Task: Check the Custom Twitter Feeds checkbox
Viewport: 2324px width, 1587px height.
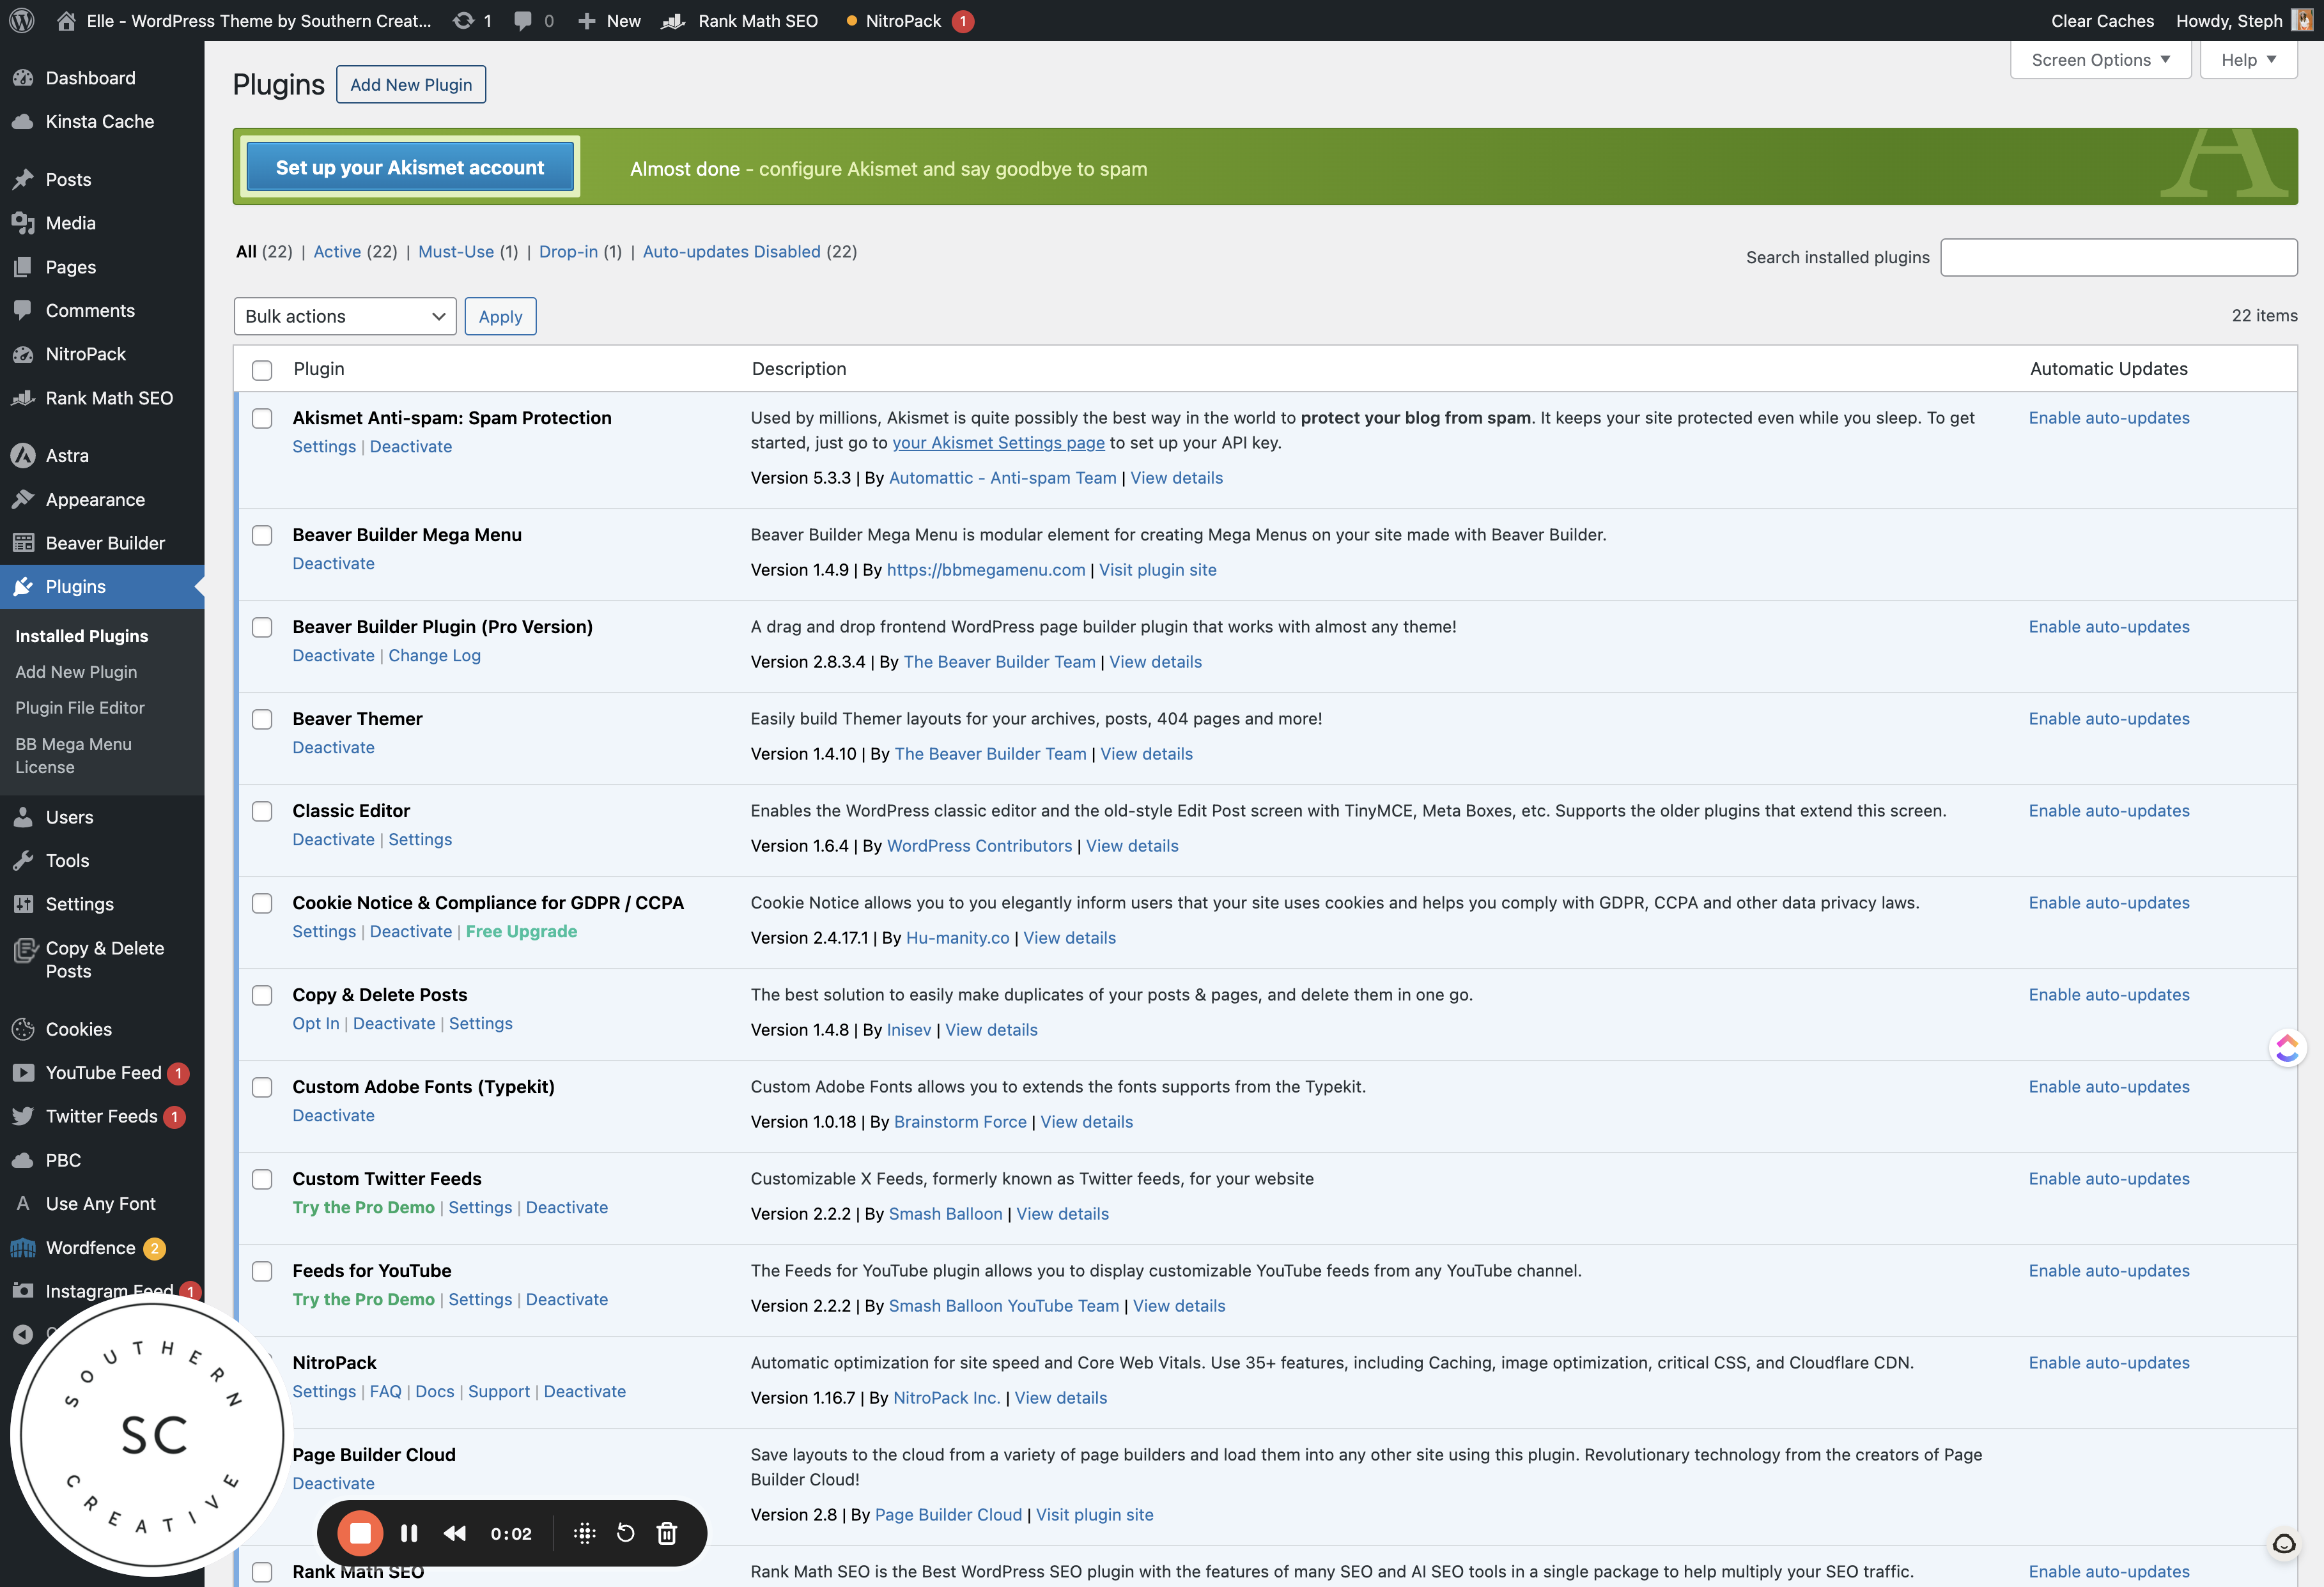Action: tap(262, 1179)
